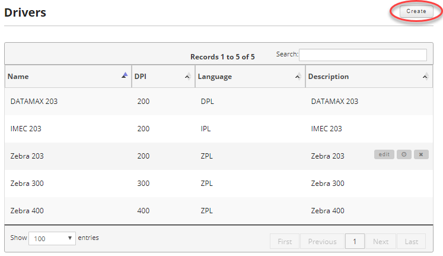Click clock icon button on Zebra 203 row

(404, 154)
